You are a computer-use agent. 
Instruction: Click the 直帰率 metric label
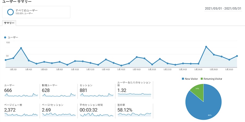(121, 105)
